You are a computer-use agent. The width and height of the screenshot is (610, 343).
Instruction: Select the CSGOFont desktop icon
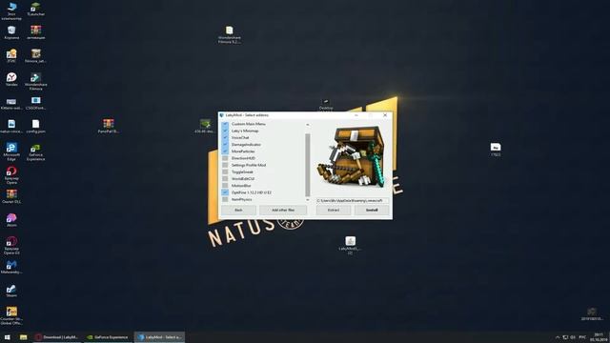[36, 103]
